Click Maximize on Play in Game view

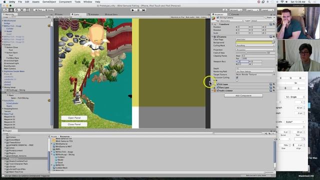(x=177, y=17)
